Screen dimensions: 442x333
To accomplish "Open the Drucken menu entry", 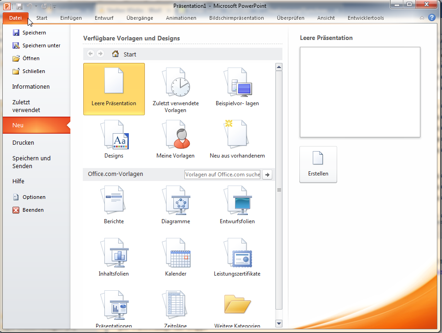I will tap(23, 143).
